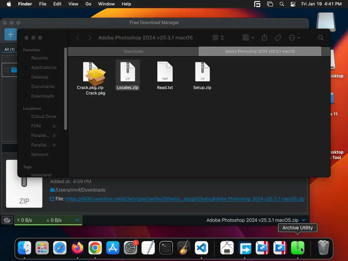348x261 pixels.
Task: Open System Information chip icon in Dock
Action: click(x=227, y=248)
